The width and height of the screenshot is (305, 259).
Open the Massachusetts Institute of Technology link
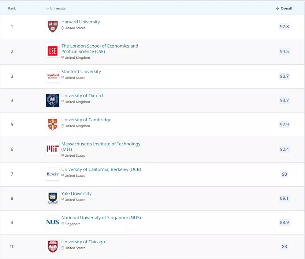point(101,144)
